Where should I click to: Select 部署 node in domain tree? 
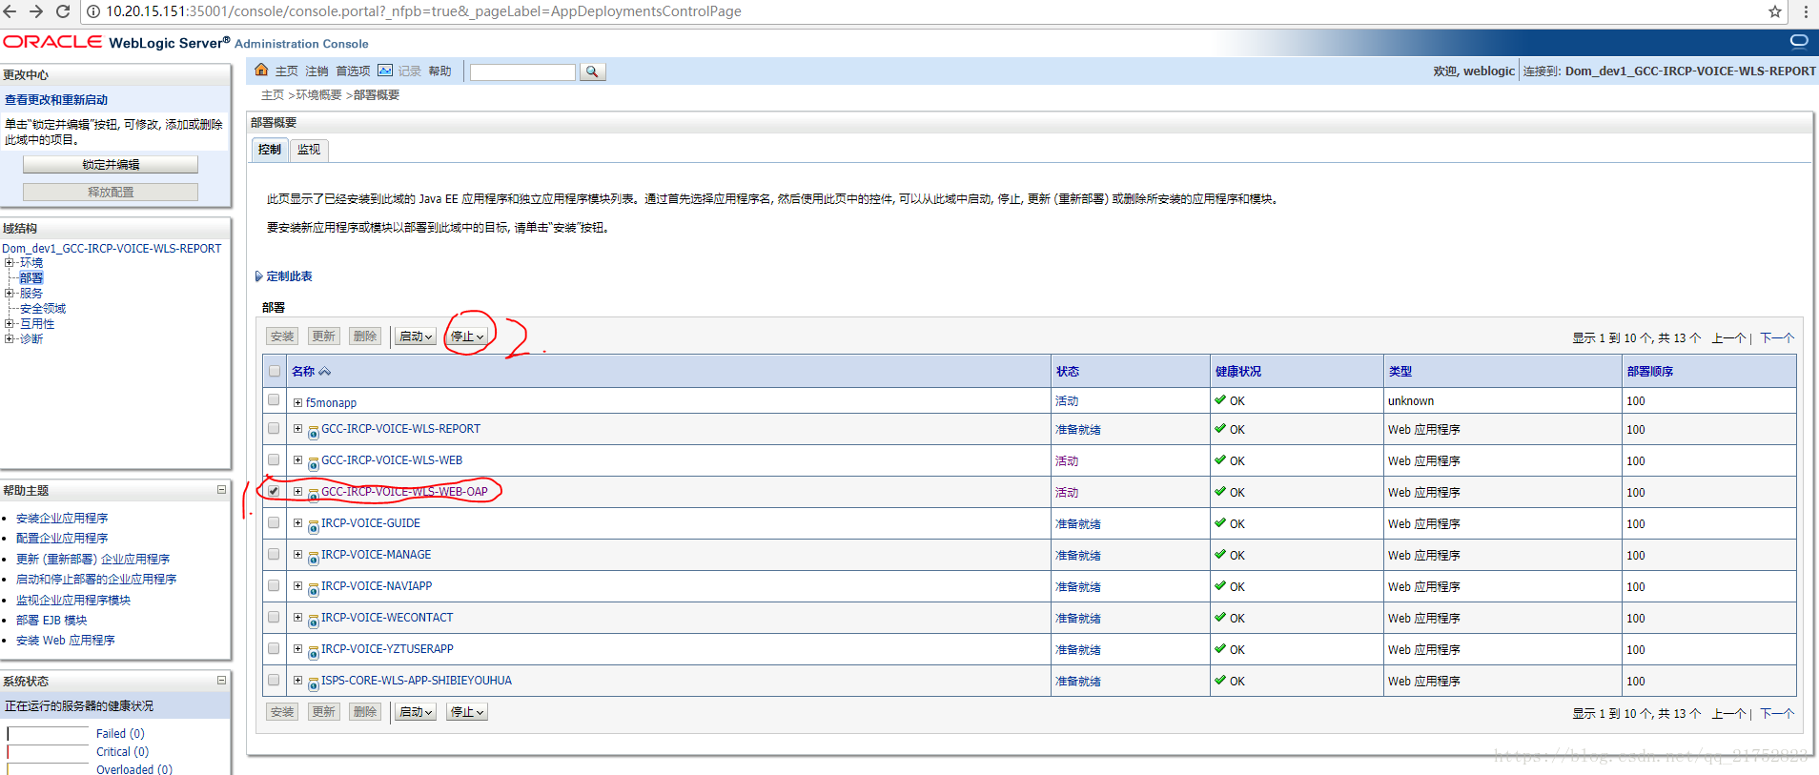(31, 278)
